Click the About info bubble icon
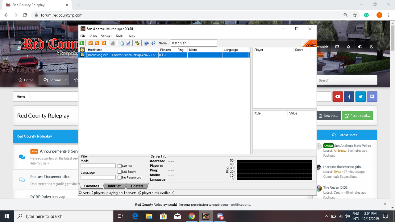Viewport: 395px width, 222px height. (x=153, y=43)
